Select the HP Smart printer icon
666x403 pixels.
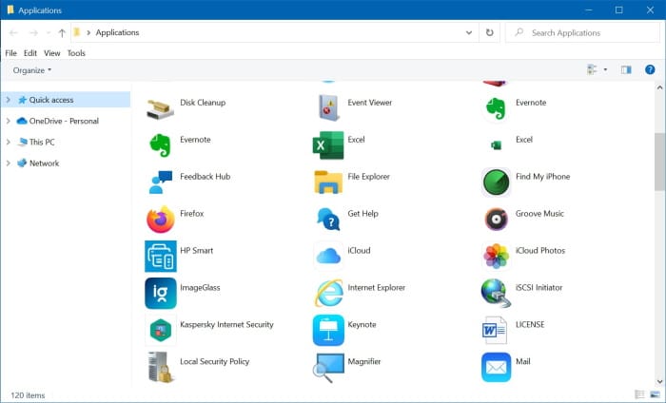coord(161,257)
